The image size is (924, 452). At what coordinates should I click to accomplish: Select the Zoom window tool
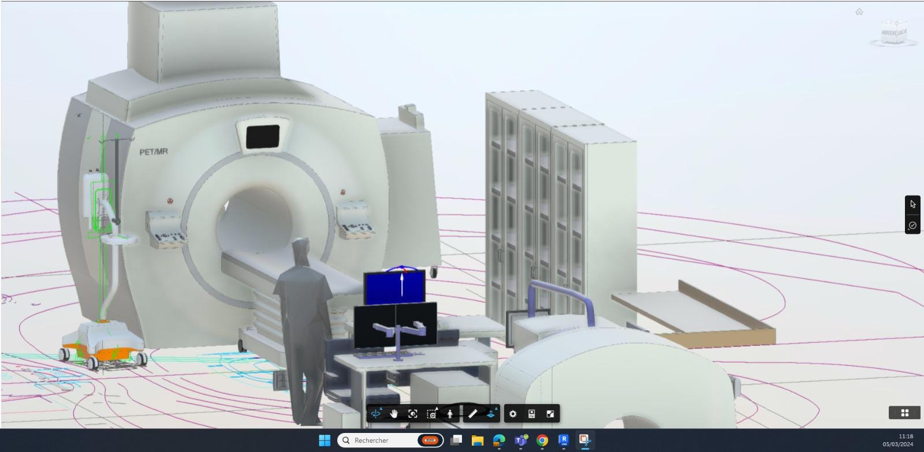click(431, 413)
